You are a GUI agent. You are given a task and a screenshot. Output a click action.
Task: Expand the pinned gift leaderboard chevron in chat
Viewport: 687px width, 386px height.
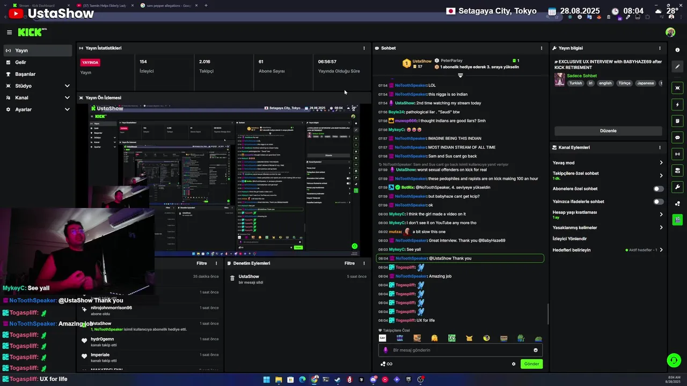tap(460, 76)
